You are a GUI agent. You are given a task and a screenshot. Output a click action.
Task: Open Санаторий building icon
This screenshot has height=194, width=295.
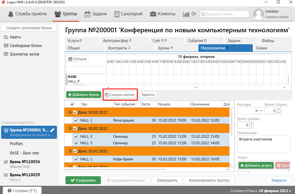117,14
